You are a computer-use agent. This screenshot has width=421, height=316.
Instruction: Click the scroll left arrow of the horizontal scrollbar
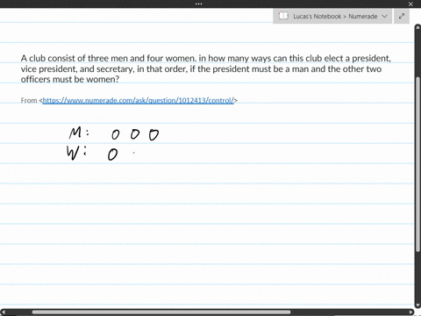pyautogui.click(x=4, y=312)
